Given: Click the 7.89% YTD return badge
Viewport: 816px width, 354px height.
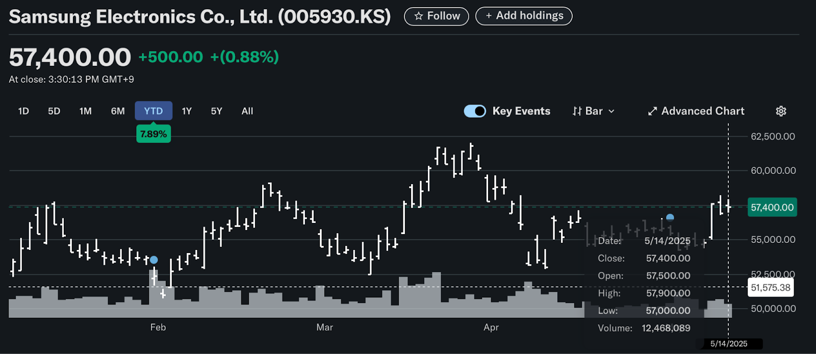Looking at the screenshot, I should [x=154, y=134].
